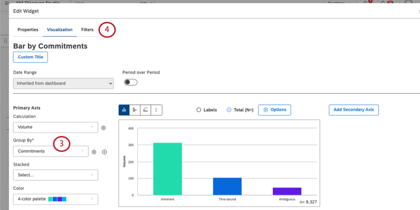This screenshot has width=420, height=210.
Task: Open Group By settings gear next to Commitments
Action: 94,152
